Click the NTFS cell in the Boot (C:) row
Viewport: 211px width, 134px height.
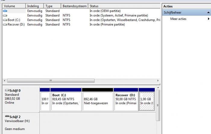pyautogui.click(x=67, y=20)
